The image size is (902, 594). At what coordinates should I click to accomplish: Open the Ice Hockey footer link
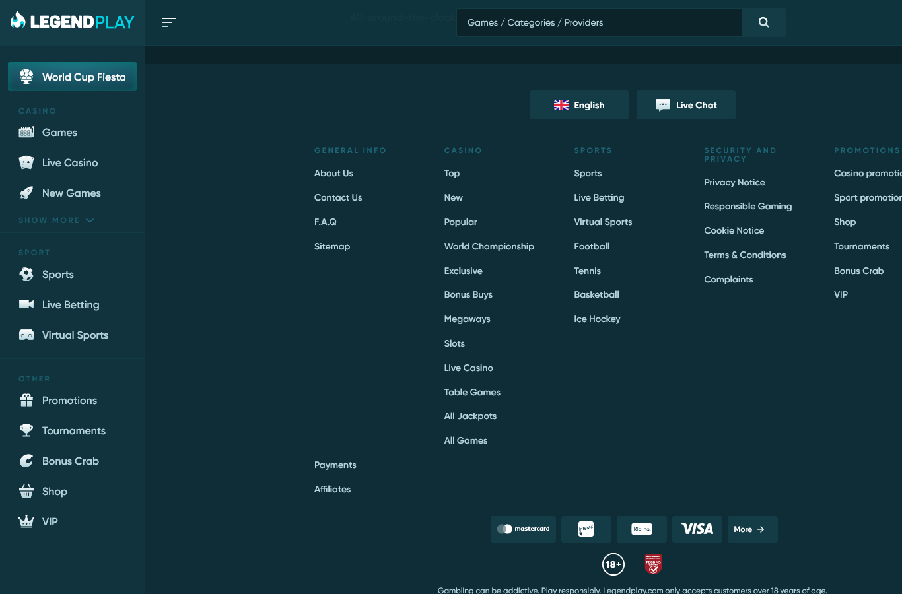click(x=597, y=319)
